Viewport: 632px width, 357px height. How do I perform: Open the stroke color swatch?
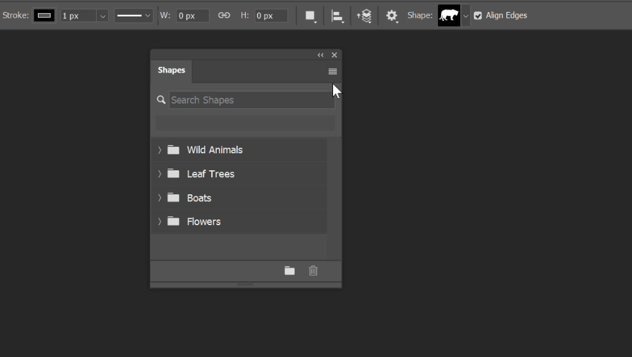pos(44,16)
